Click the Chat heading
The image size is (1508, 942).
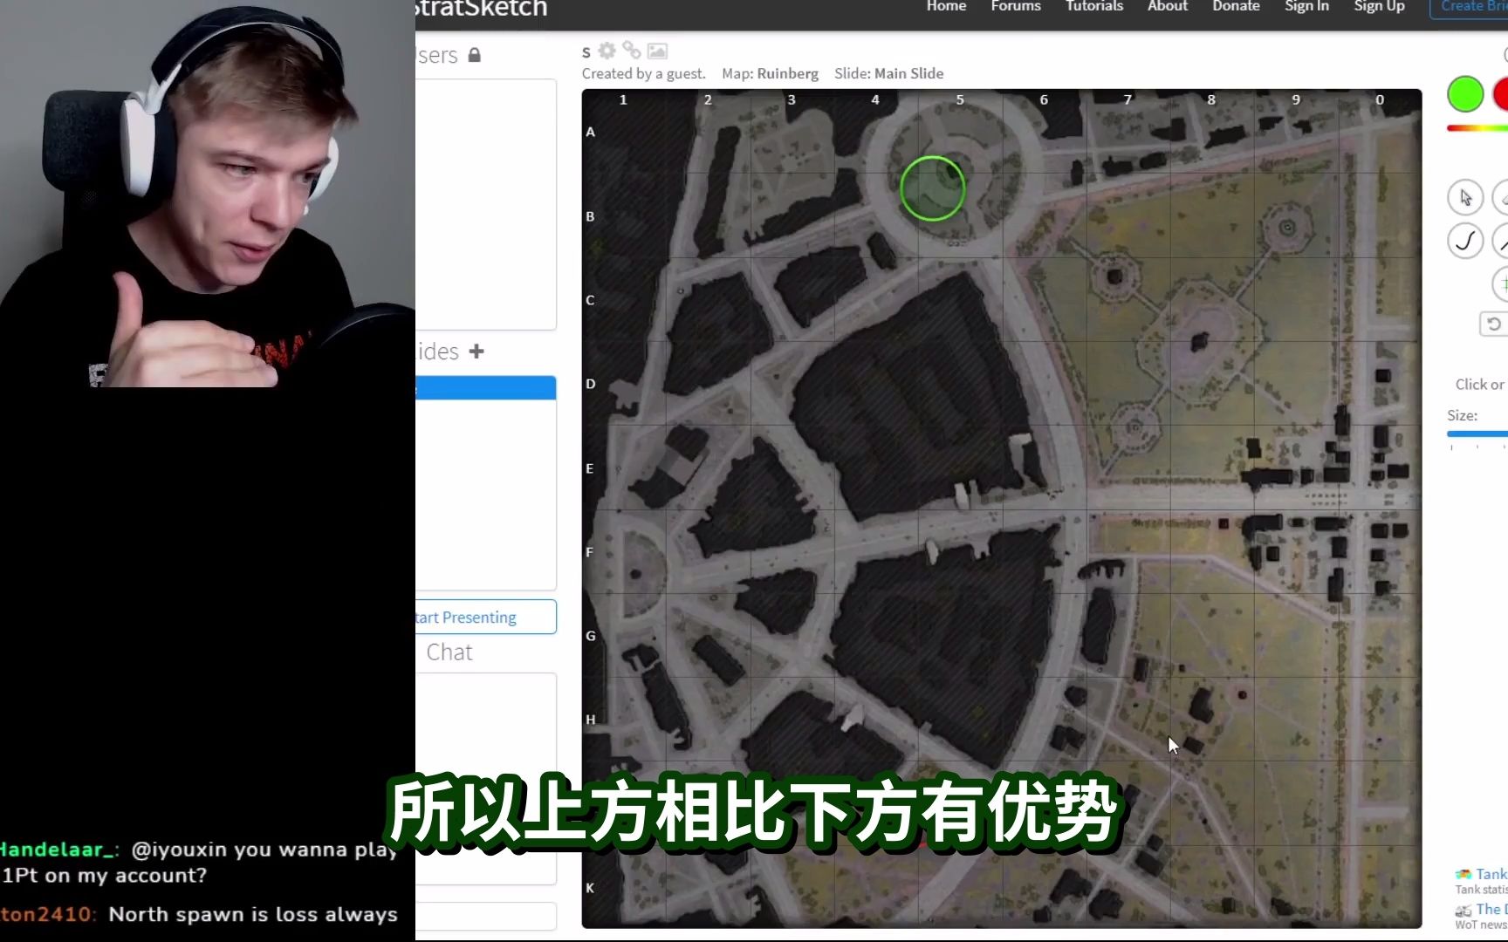tap(449, 652)
